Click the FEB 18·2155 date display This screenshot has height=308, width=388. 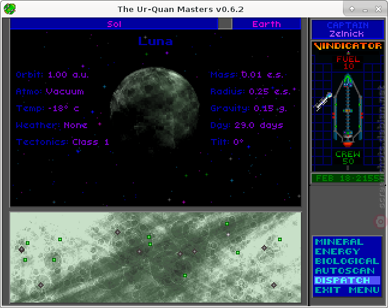(x=347, y=178)
